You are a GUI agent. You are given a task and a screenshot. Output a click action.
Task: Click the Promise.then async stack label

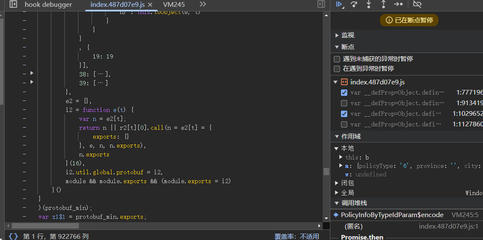[x=362, y=237]
